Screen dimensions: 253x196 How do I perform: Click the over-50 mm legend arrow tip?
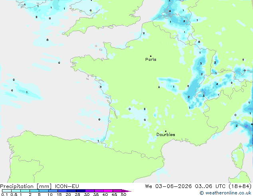[126, 191]
